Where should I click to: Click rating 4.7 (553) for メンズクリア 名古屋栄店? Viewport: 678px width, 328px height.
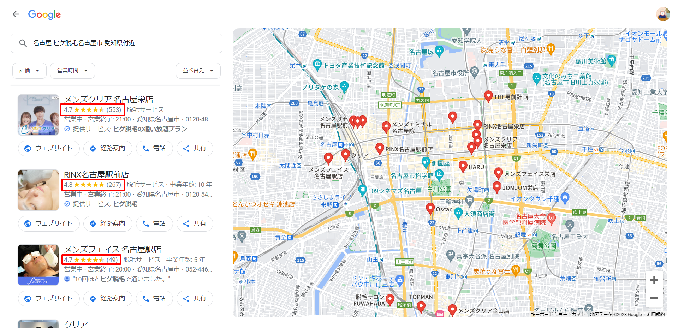(93, 110)
